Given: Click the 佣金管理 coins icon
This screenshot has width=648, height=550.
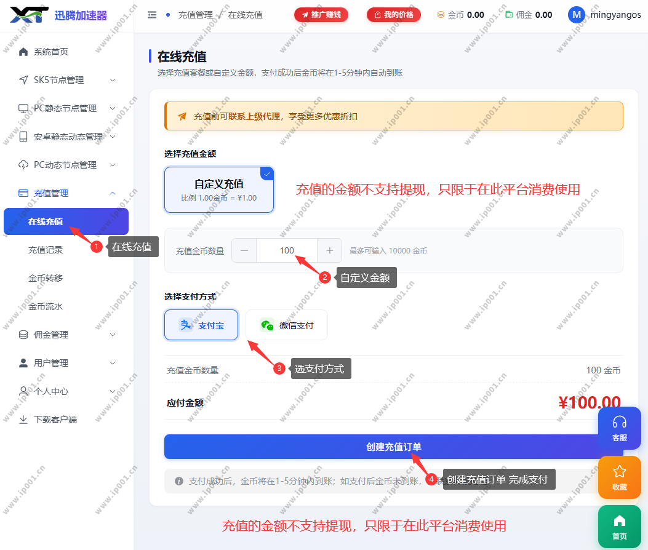Looking at the screenshot, I should click(23, 335).
